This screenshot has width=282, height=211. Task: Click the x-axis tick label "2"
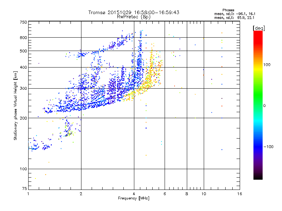pos(81,194)
